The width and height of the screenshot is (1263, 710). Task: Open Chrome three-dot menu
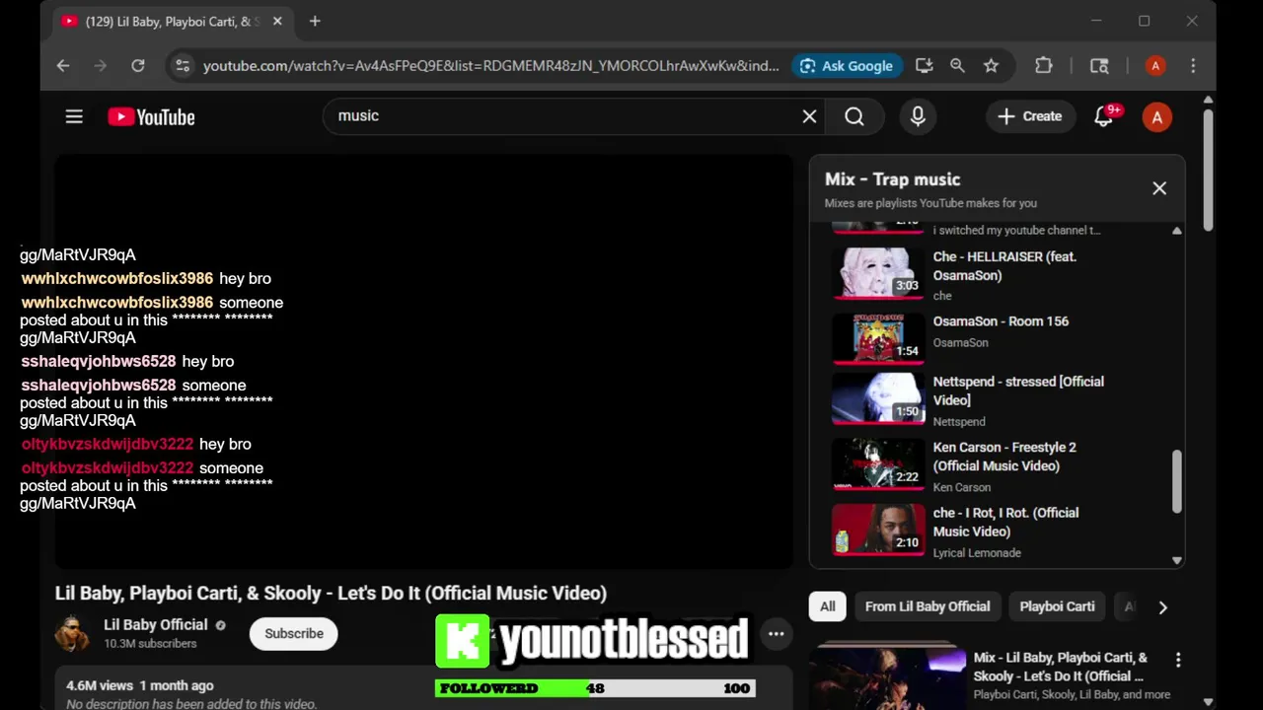(1193, 66)
